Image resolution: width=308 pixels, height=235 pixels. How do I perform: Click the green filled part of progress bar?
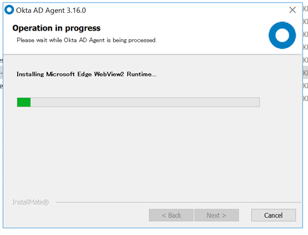tap(24, 102)
